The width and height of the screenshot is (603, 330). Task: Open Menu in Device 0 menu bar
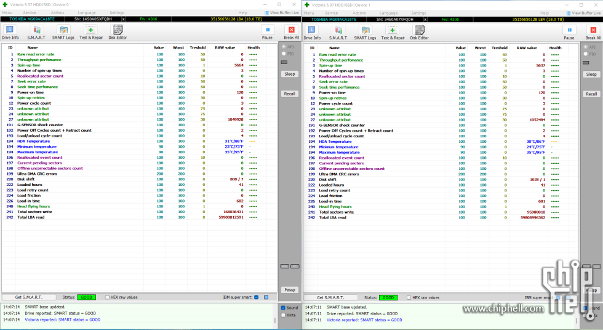pos(7,13)
